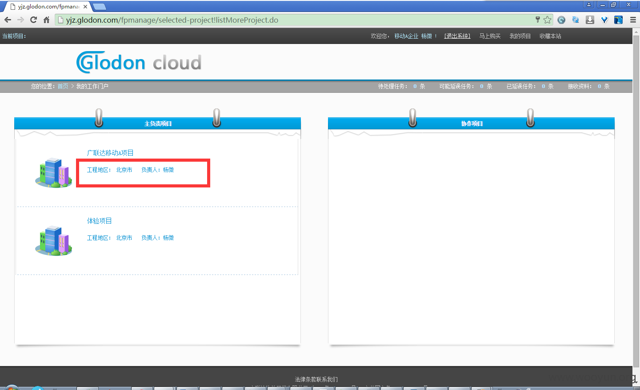
Task: Open a new browser tab
Action: (x=99, y=7)
